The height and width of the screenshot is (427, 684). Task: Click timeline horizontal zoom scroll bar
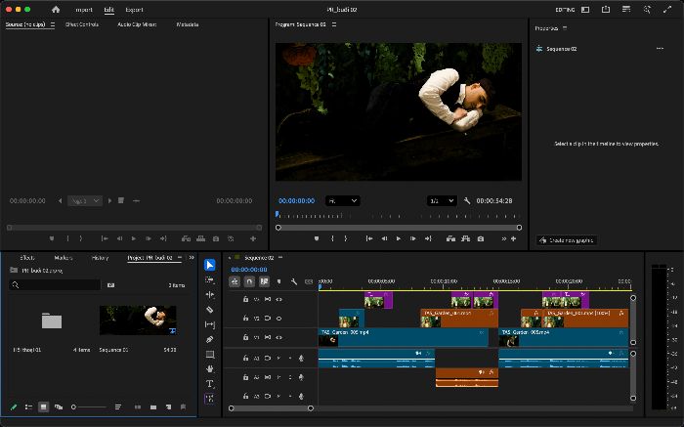[x=271, y=408]
